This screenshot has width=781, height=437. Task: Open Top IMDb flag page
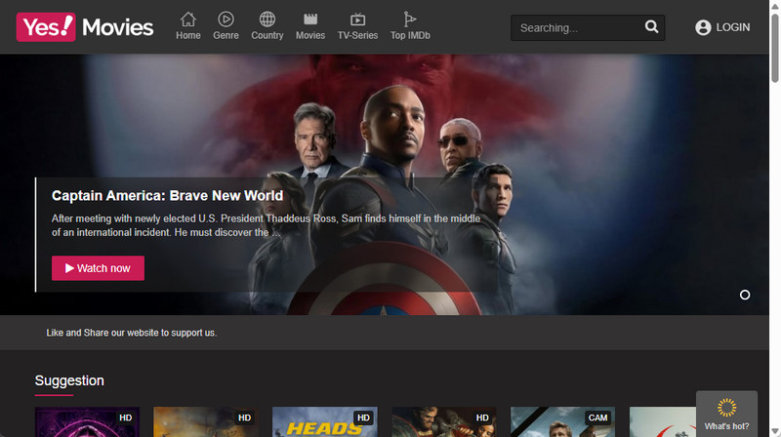(410, 26)
